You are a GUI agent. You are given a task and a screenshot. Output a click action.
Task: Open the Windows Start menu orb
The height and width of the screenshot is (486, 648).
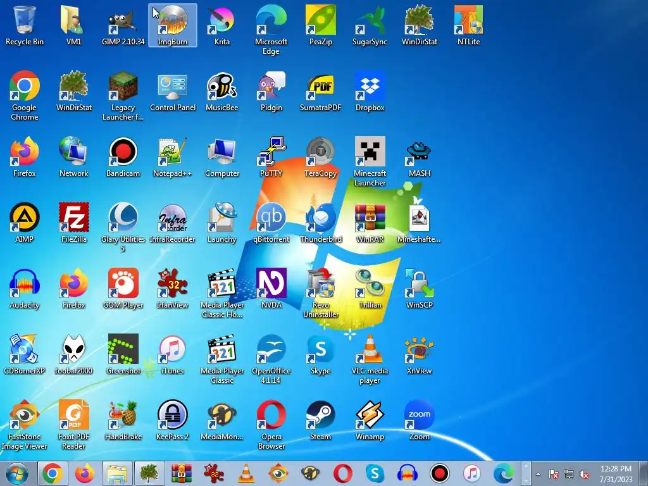tap(16, 473)
